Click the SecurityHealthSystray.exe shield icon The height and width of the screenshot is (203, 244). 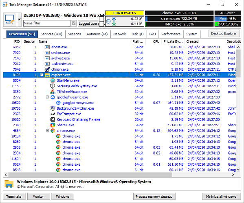[53, 86]
